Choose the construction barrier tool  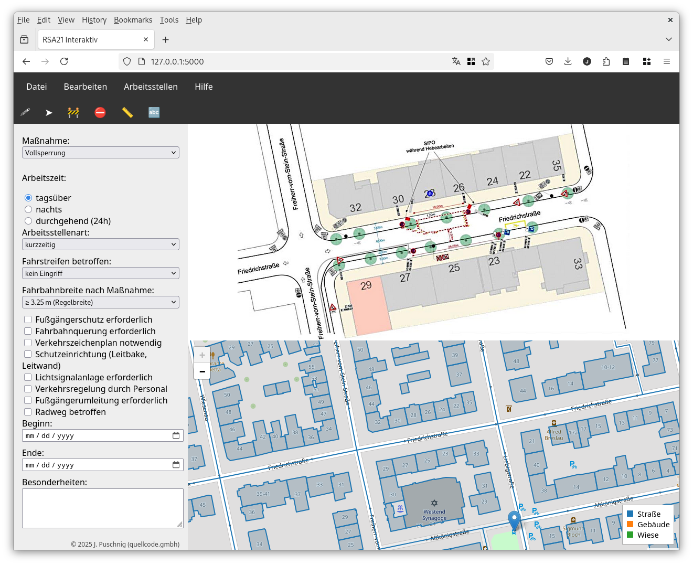click(73, 112)
